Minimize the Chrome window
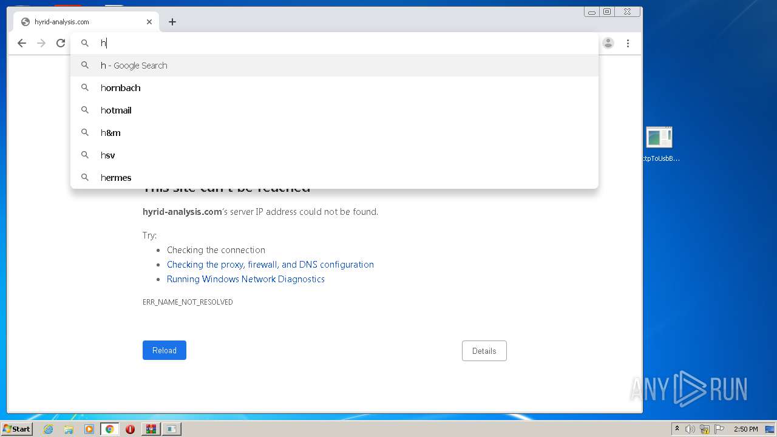The height and width of the screenshot is (437, 777). coord(592,12)
